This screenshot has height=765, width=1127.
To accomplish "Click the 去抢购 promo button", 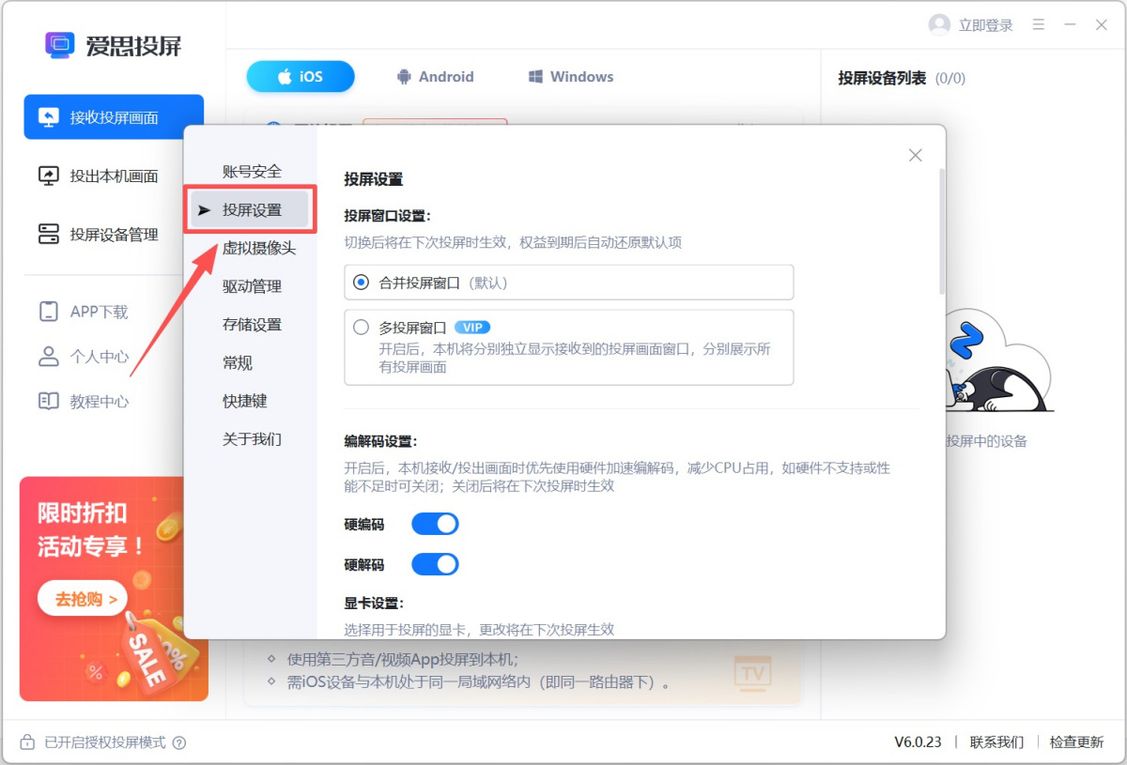I will 83,599.
